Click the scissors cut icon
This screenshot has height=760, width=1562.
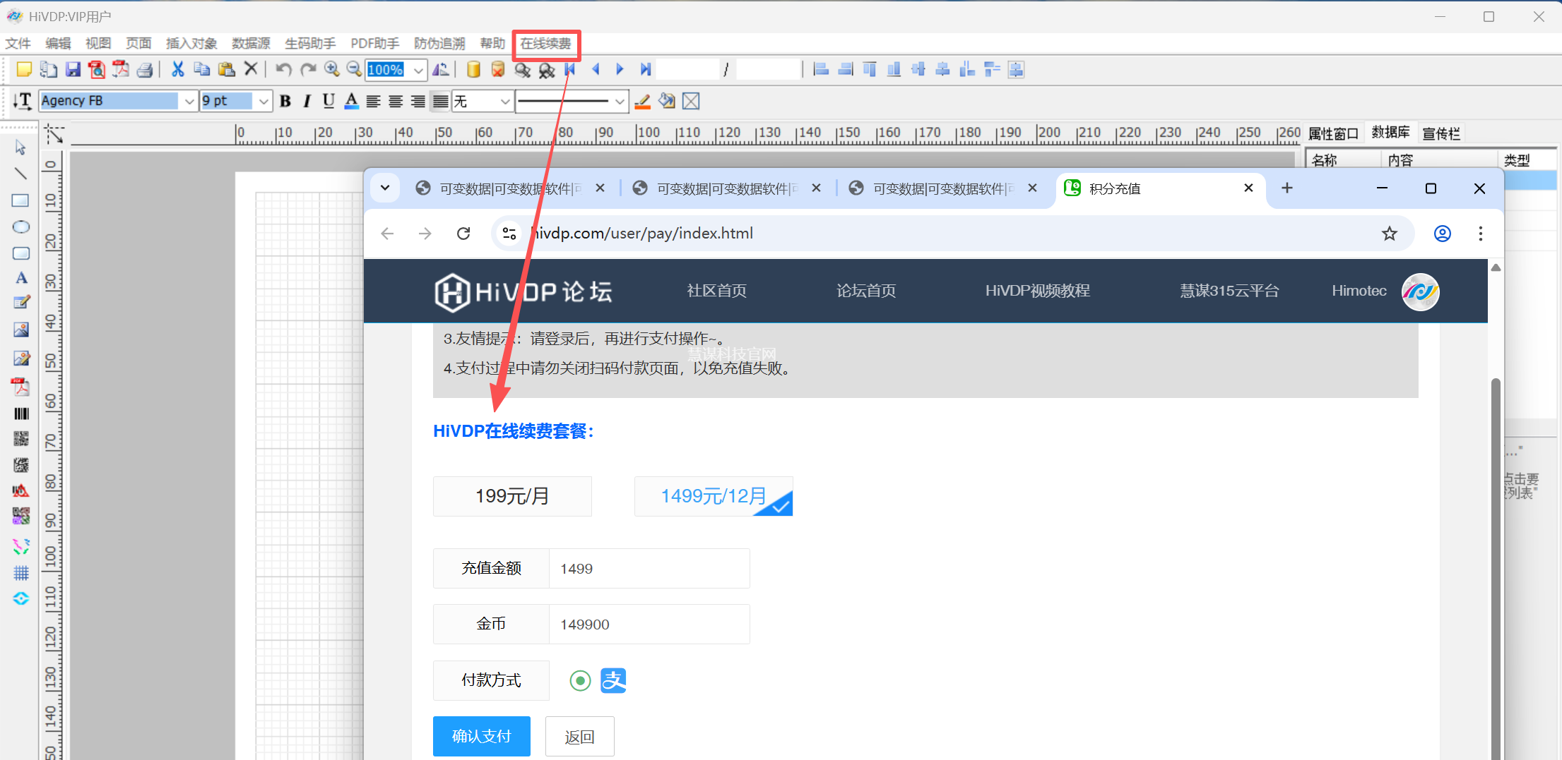pyautogui.click(x=177, y=69)
